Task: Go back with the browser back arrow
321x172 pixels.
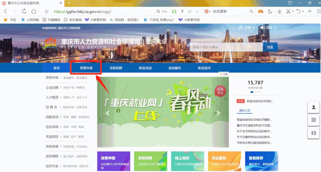Action: (6, 11)
